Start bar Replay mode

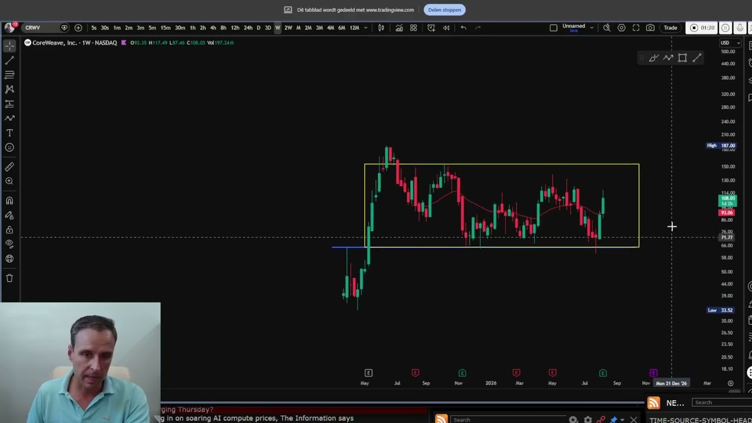446,28
